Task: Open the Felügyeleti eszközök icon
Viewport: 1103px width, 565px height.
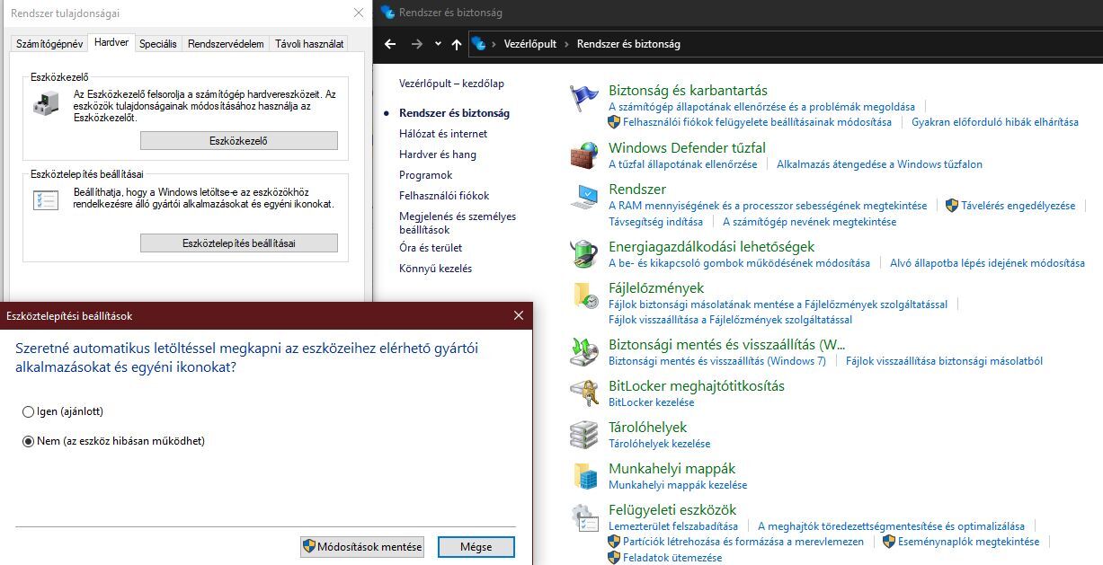Action: (584, 516)
